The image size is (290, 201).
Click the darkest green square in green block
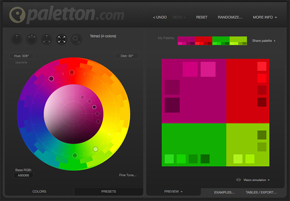coord(205,159)
